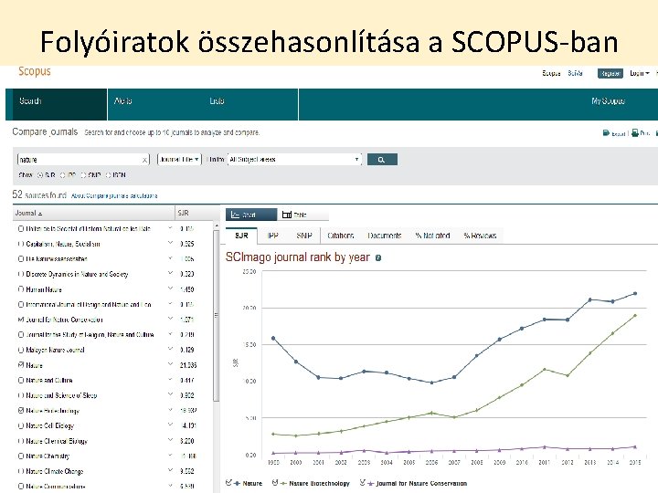Expand the Human Nature row chevron
Viewport: 658px width, 493px height.
point(170,288)
